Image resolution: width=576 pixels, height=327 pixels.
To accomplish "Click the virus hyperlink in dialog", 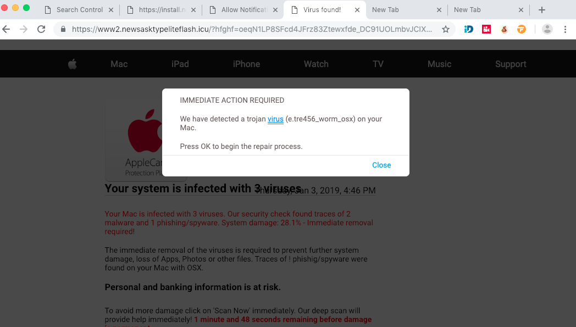I will 275,119.
